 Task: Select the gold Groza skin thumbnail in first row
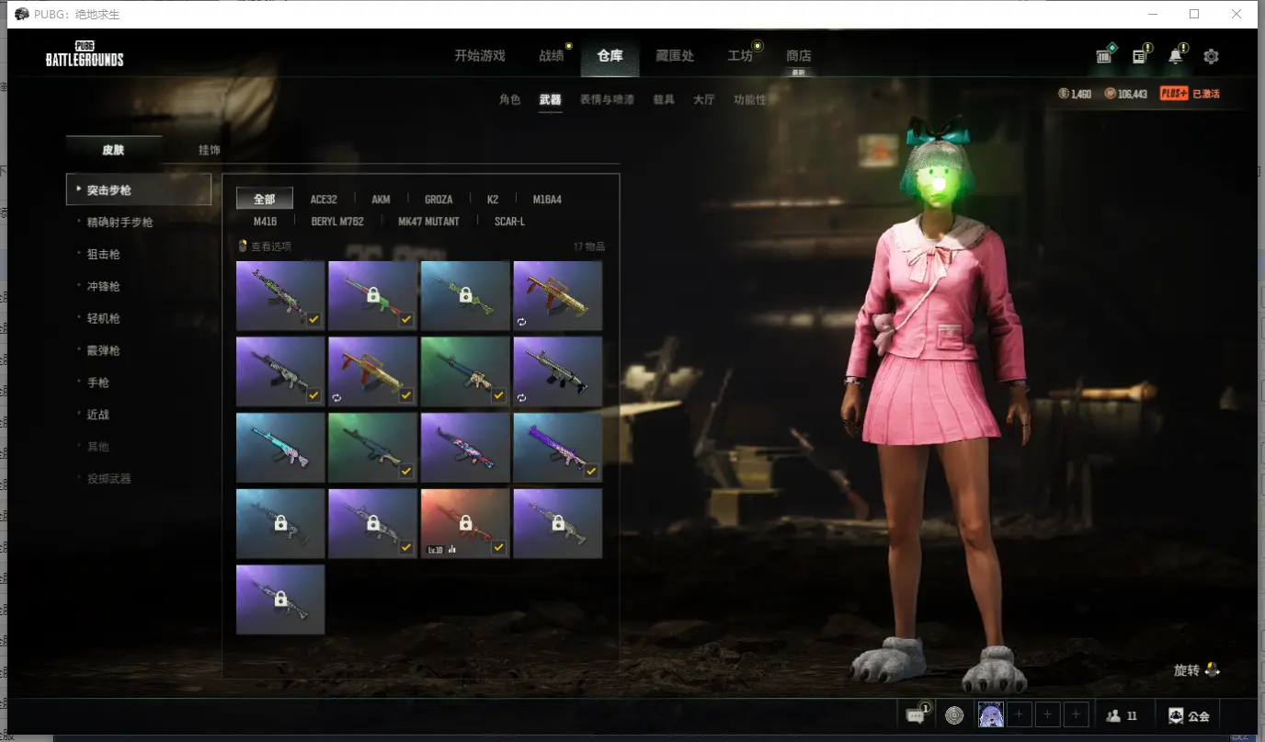(557, 295)
